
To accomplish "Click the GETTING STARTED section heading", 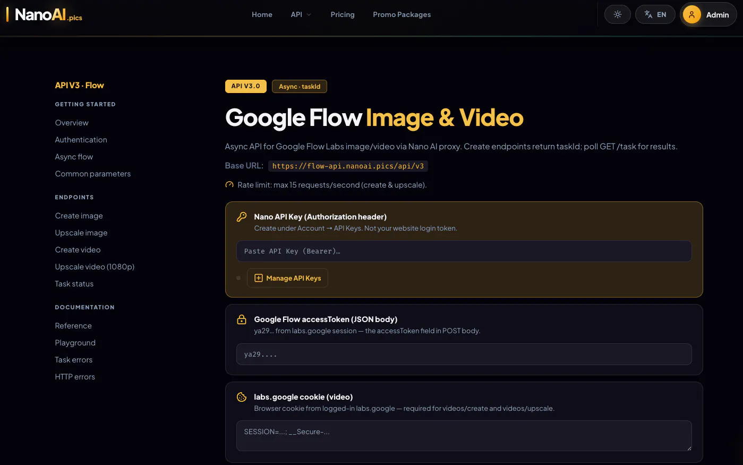I will coord(86,104).
